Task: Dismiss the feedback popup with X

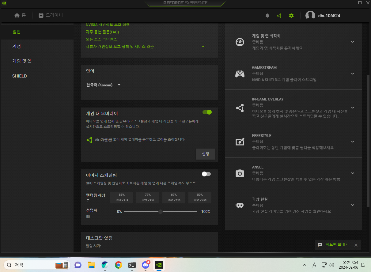Action: click(x=356, y=245)
